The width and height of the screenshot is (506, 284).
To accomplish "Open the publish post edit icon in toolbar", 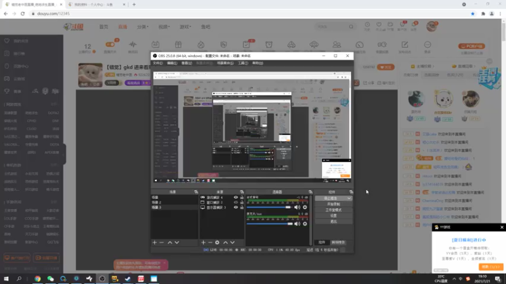I will [x=405, y=45].
